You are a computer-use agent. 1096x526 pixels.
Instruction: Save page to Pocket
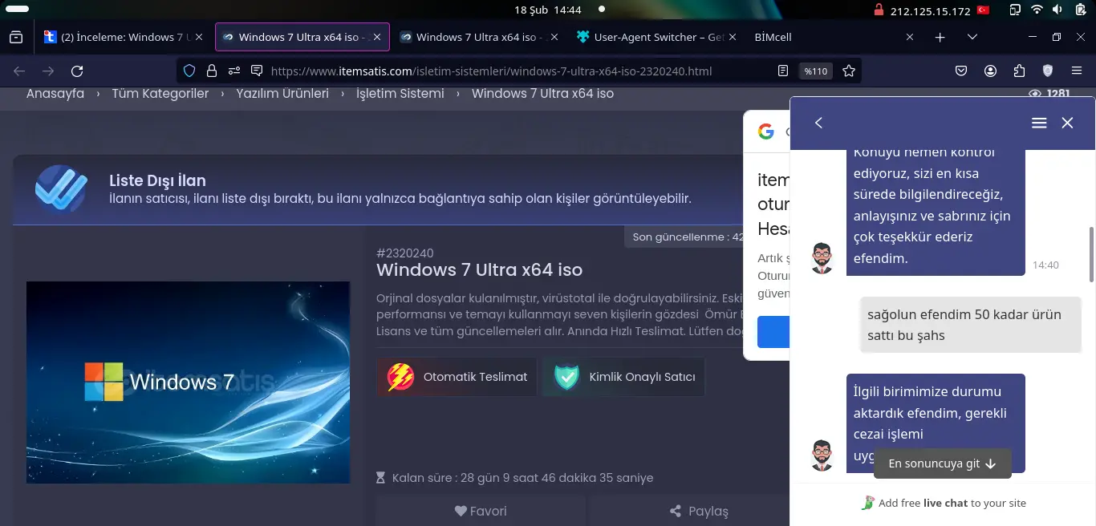(961, 71)
